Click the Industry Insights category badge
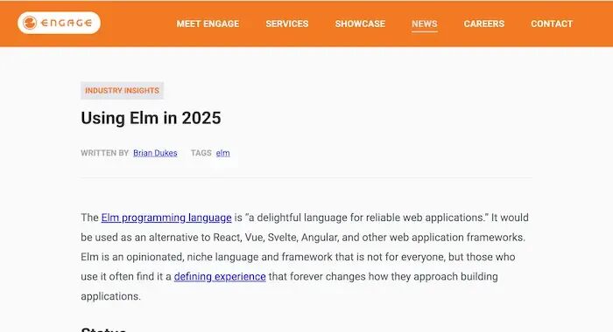Screen dimensions: 613x332 point(122,91)
